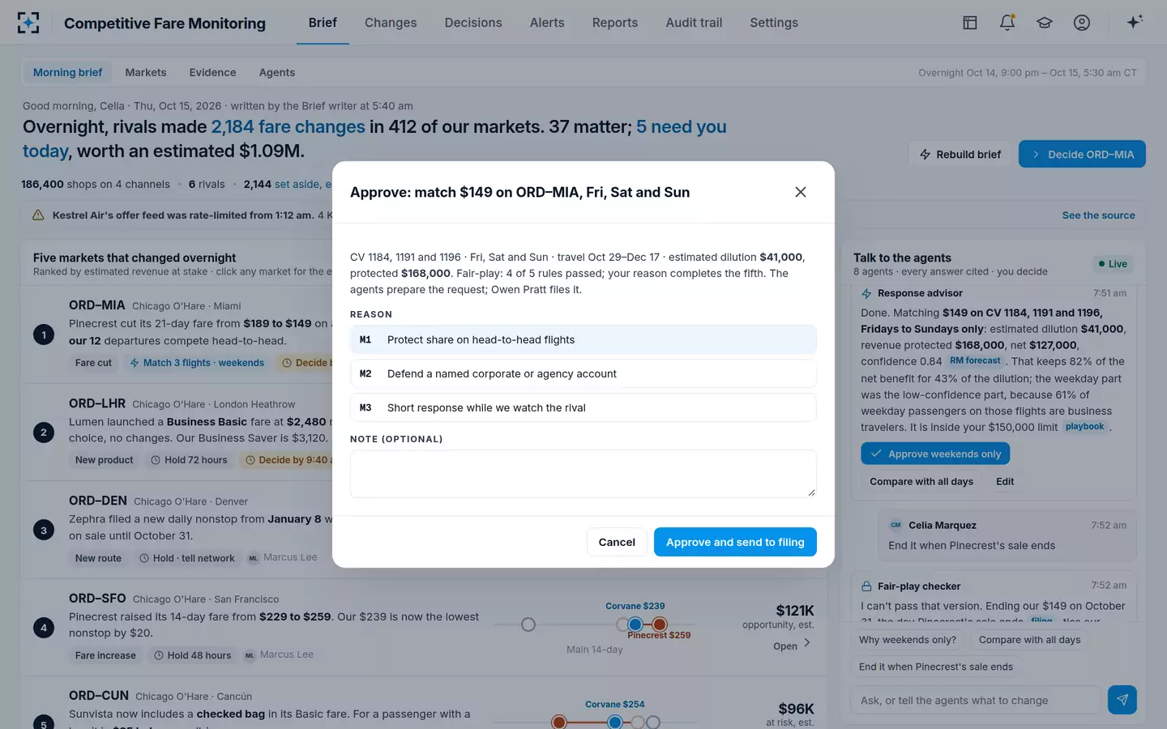Close the Approve dialog with the X

click(801, 192)
